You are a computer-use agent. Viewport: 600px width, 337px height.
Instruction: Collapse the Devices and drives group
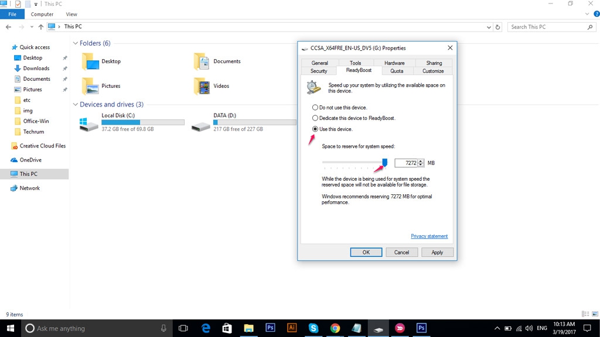[x=76, y=105]
